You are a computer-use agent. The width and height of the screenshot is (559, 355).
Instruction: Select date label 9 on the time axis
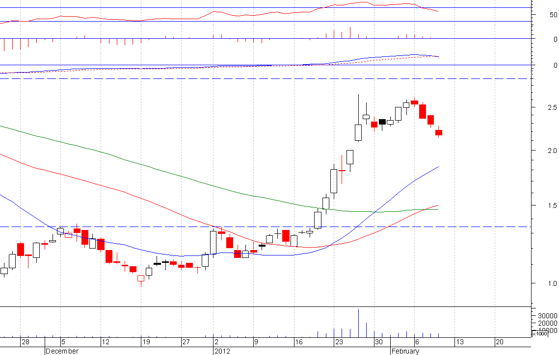[256, 342]
